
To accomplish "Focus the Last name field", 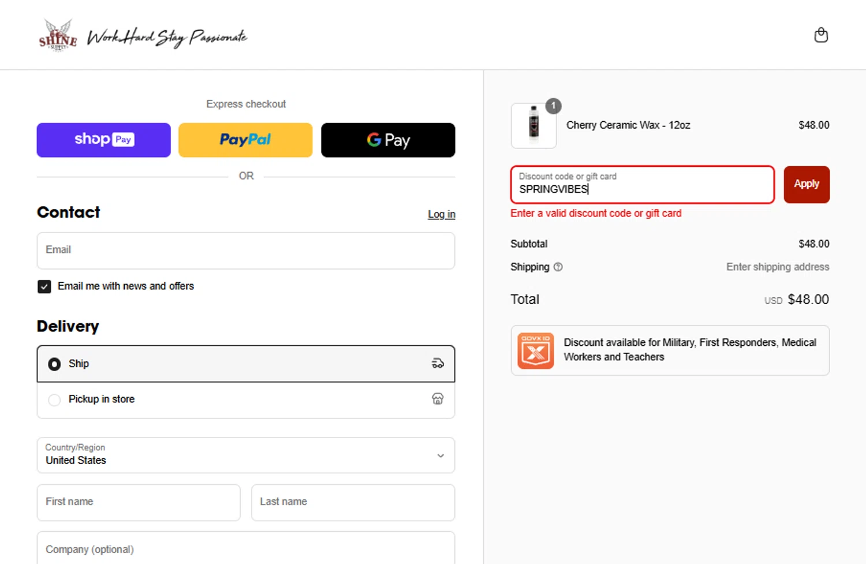I will click(x=353, y=502).
